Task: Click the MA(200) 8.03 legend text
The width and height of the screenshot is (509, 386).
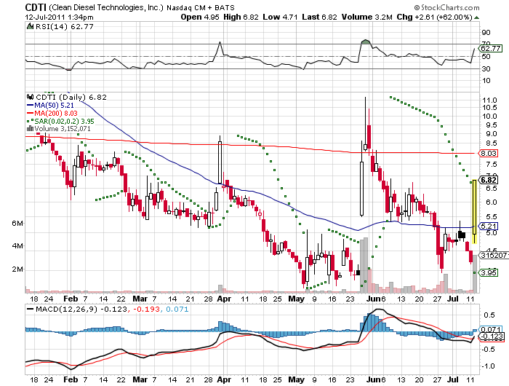Action: coord(56,113)
